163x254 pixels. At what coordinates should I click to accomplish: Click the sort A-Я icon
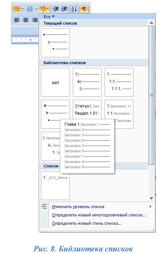point(74,9)
